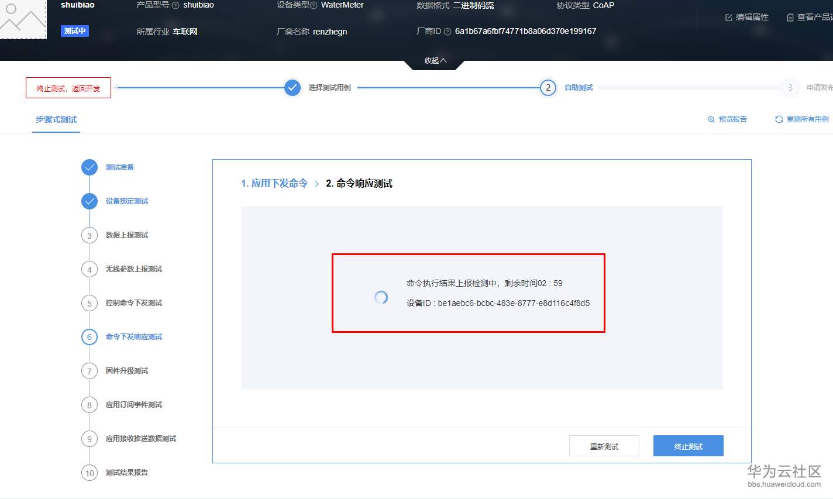This screenshot has width=833, height=499.
Task: Click step 9 circle for 应用接收推送数据测试
Action: tap(90, 439)
